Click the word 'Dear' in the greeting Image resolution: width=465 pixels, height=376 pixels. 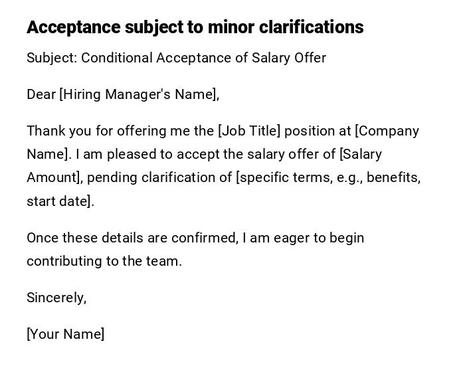tap(41, 94)
